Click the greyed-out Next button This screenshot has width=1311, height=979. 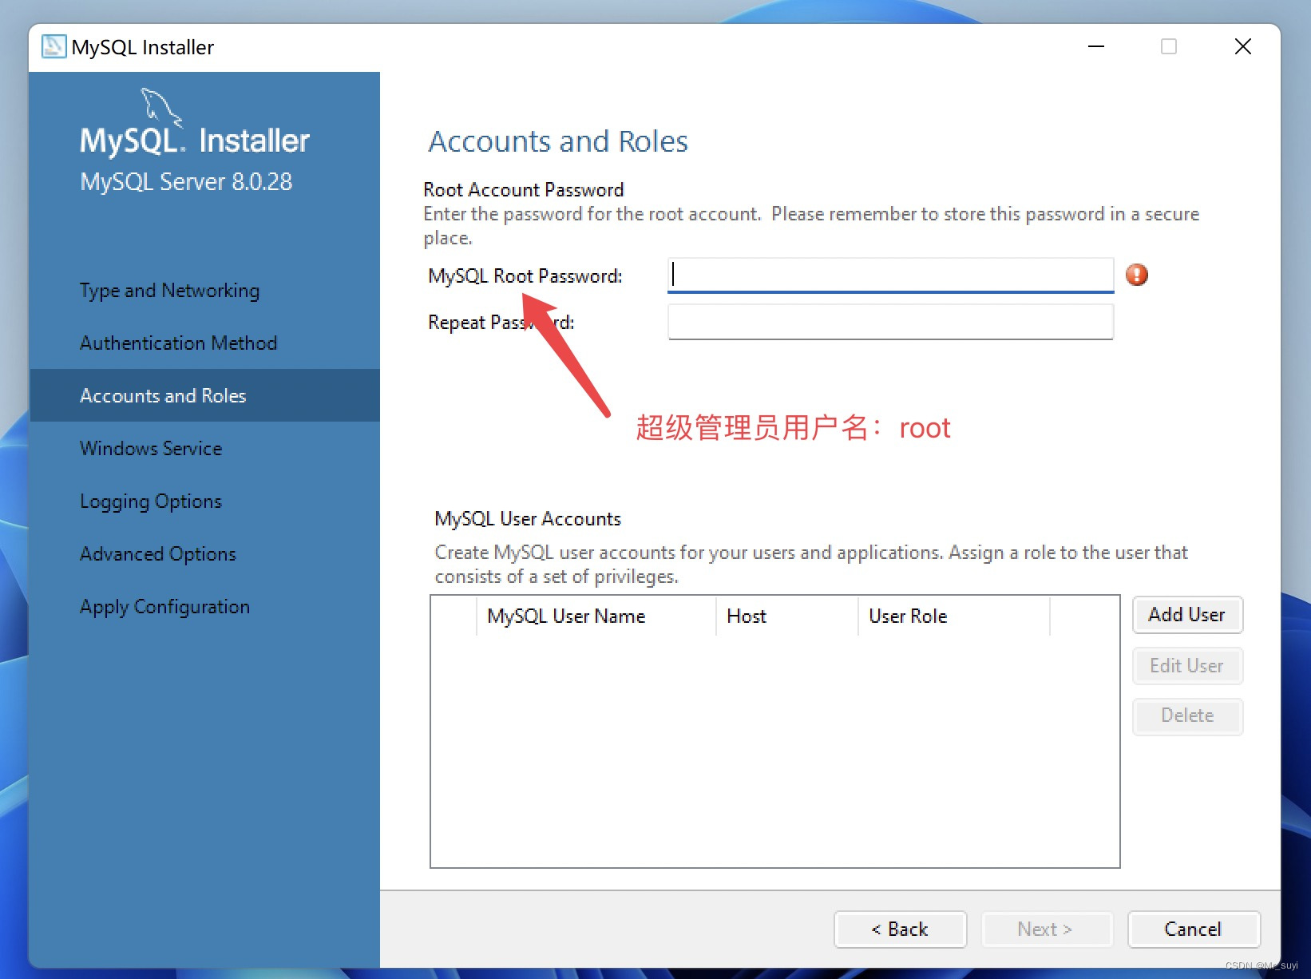point(1046,929)
